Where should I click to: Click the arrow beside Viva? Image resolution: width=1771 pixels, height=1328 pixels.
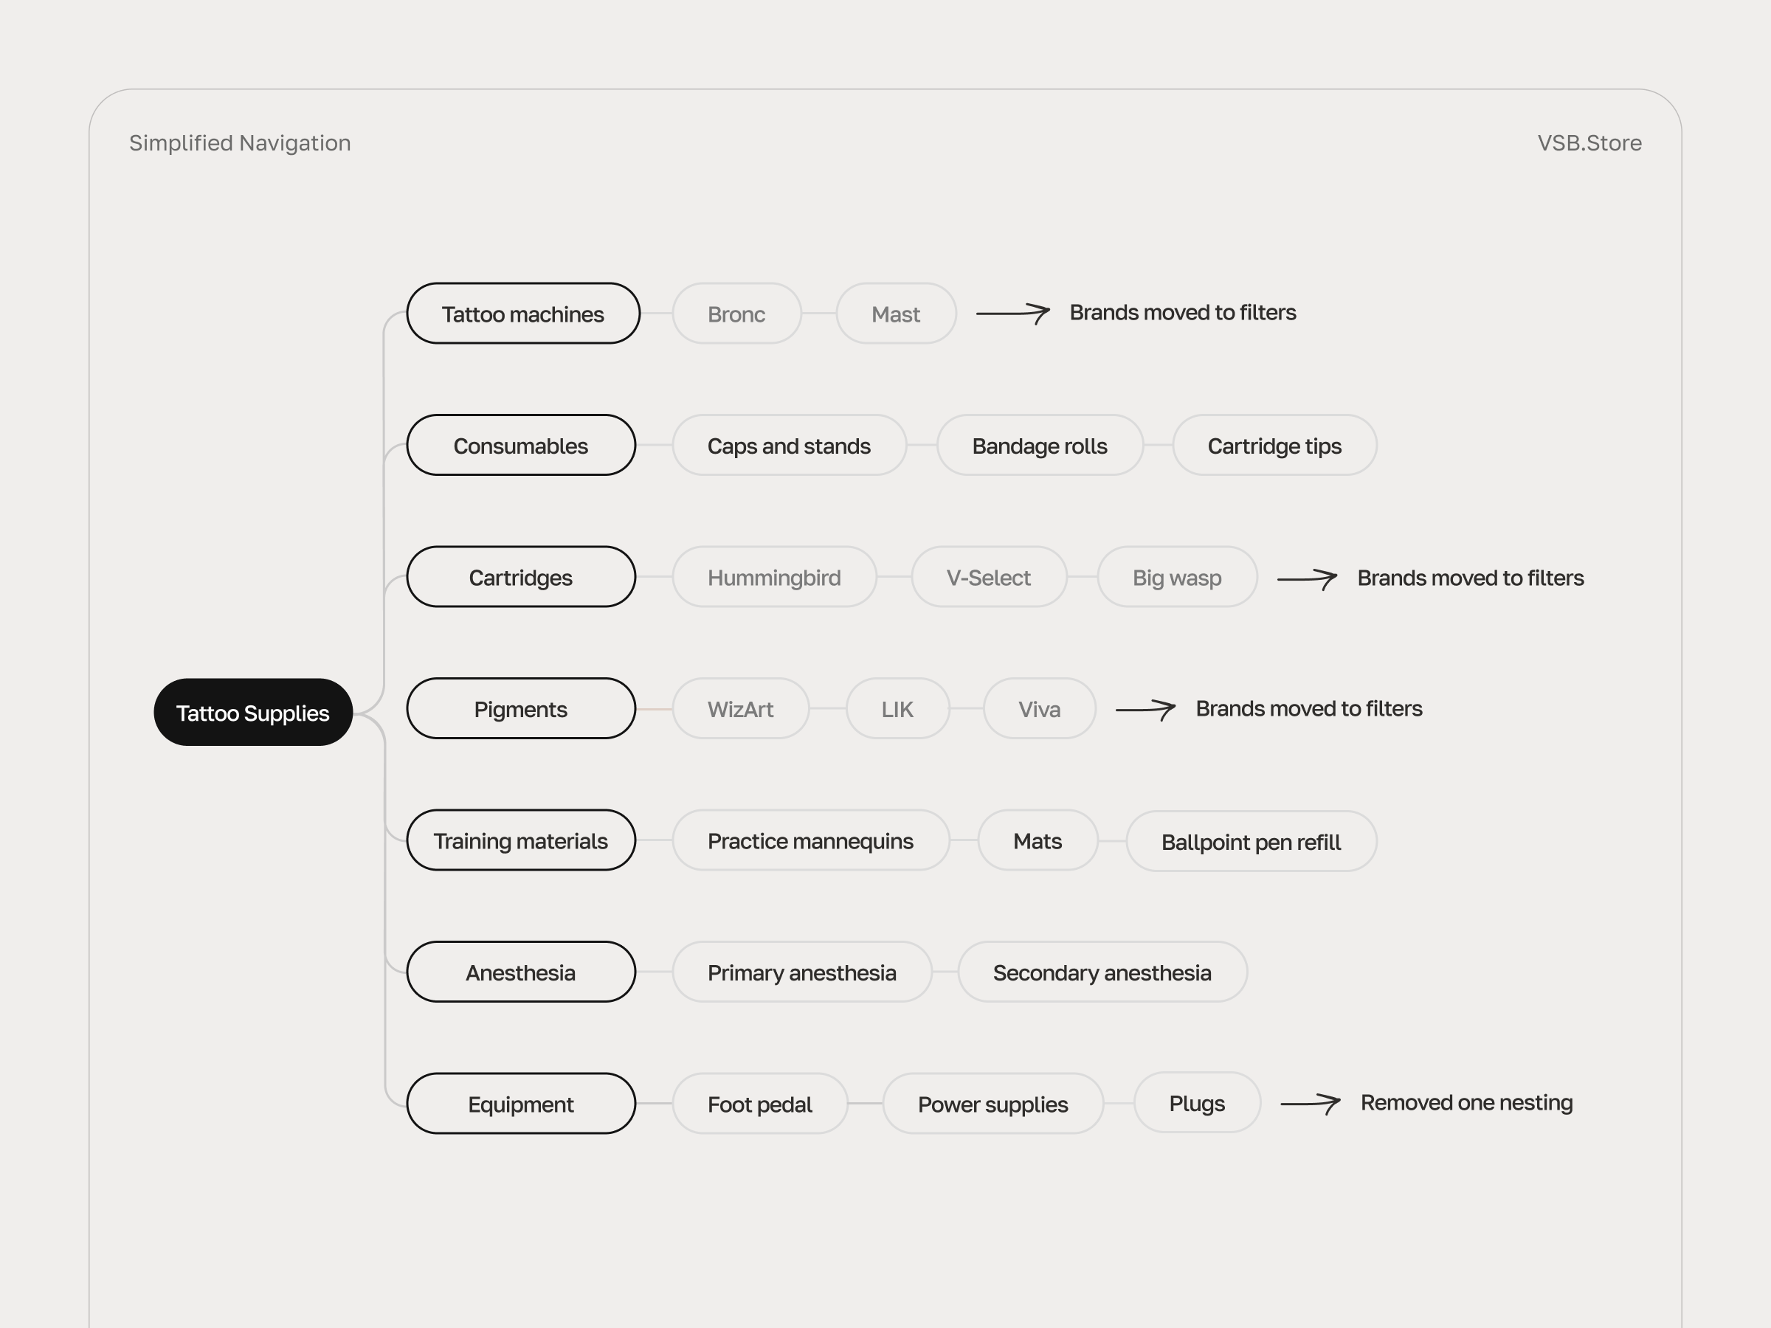pyautogui.click(x=1146, y=709)
